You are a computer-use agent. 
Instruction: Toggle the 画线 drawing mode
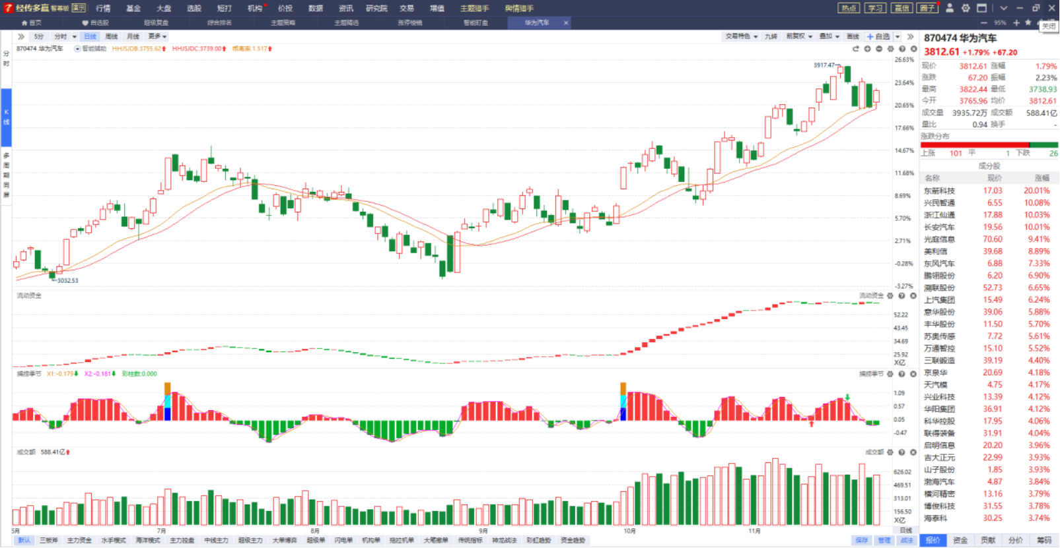point(853,36)
